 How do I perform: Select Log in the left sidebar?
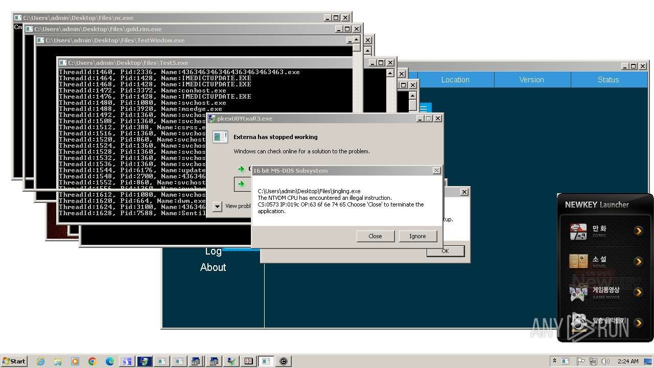click(x=213, y=251)
